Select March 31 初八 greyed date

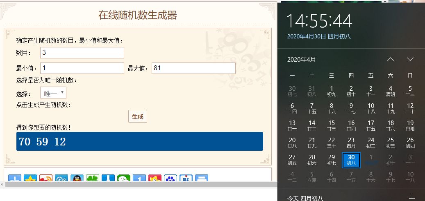(312, 92)
